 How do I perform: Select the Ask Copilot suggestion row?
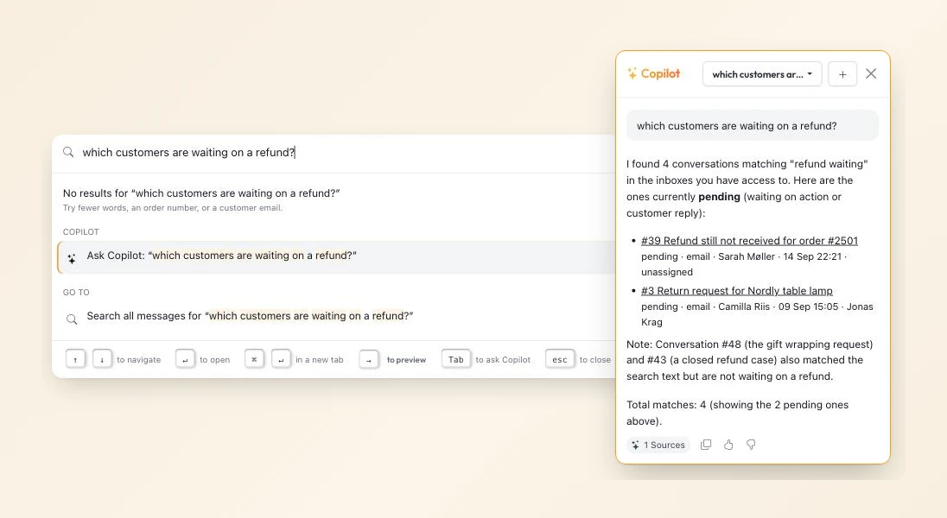(x=336, y=257)
